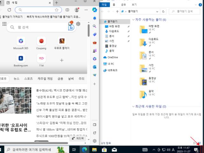Click the 피드백 button
This screenshot has width=204, height=153.
coord(77,138)
